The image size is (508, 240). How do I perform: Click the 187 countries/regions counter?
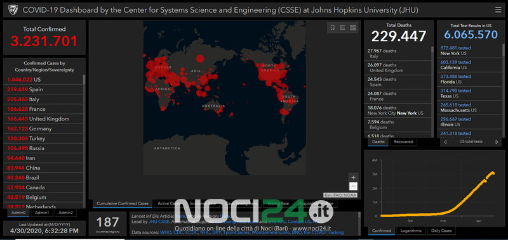pos(107,224)
